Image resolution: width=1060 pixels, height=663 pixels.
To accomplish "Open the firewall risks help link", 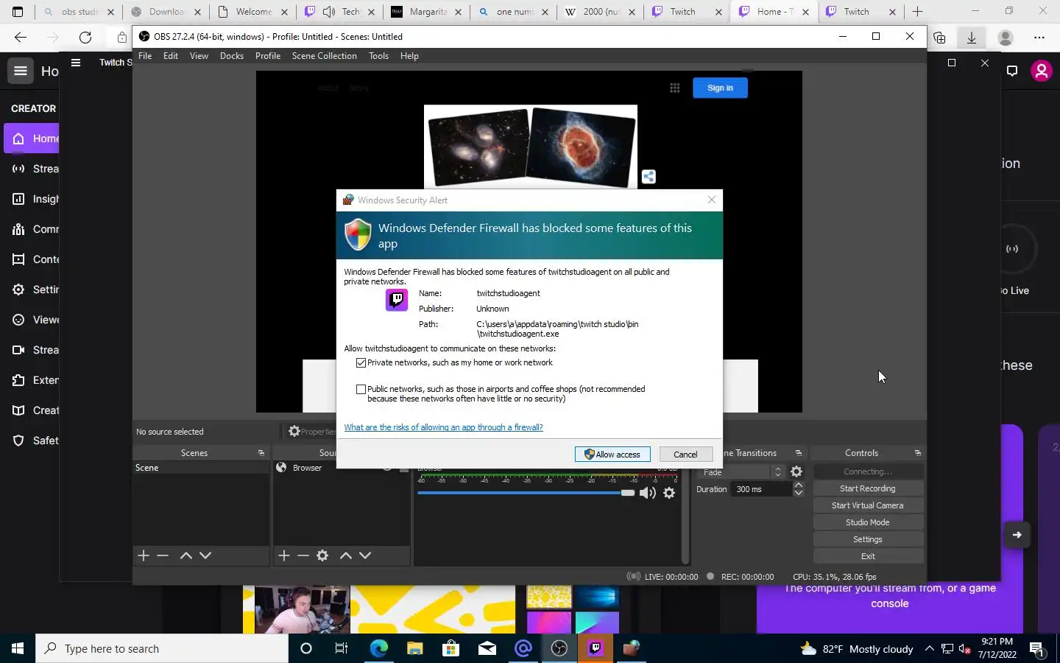I will pyautogui.click(x=443, y=427).
